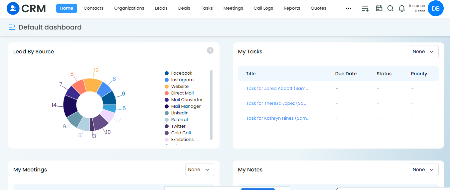Click the Due Date column header

[x=346, y=74]
